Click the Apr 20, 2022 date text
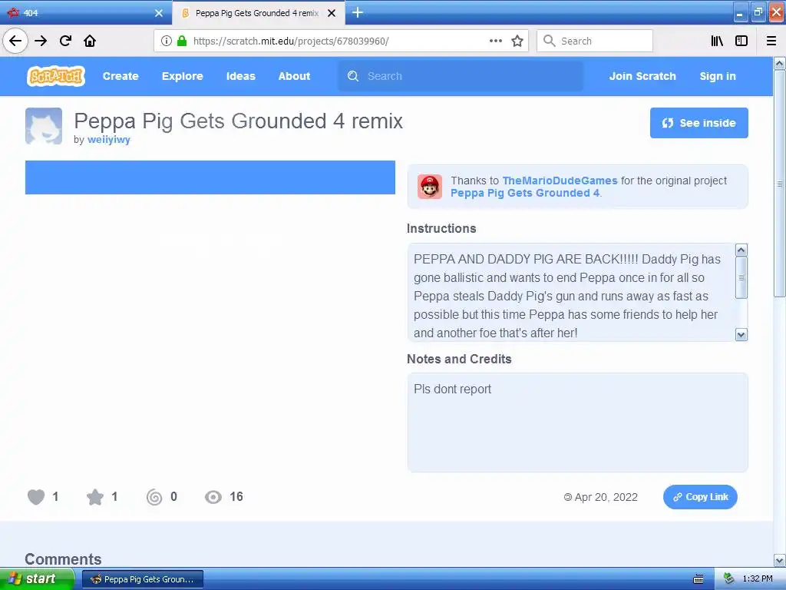This screenshot has width=786, height=590. (x=606, y=497)
